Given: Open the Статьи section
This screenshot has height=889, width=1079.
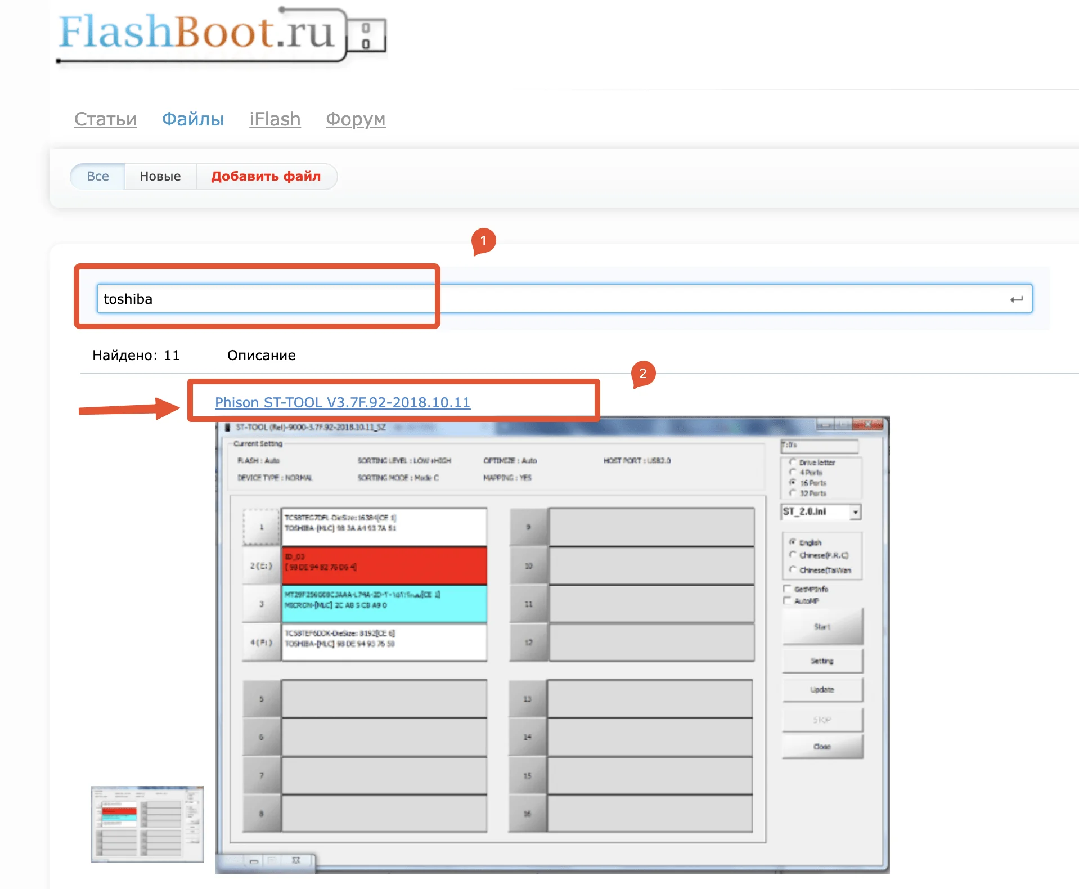Looking at the screenshot, I should click(105, 119).
